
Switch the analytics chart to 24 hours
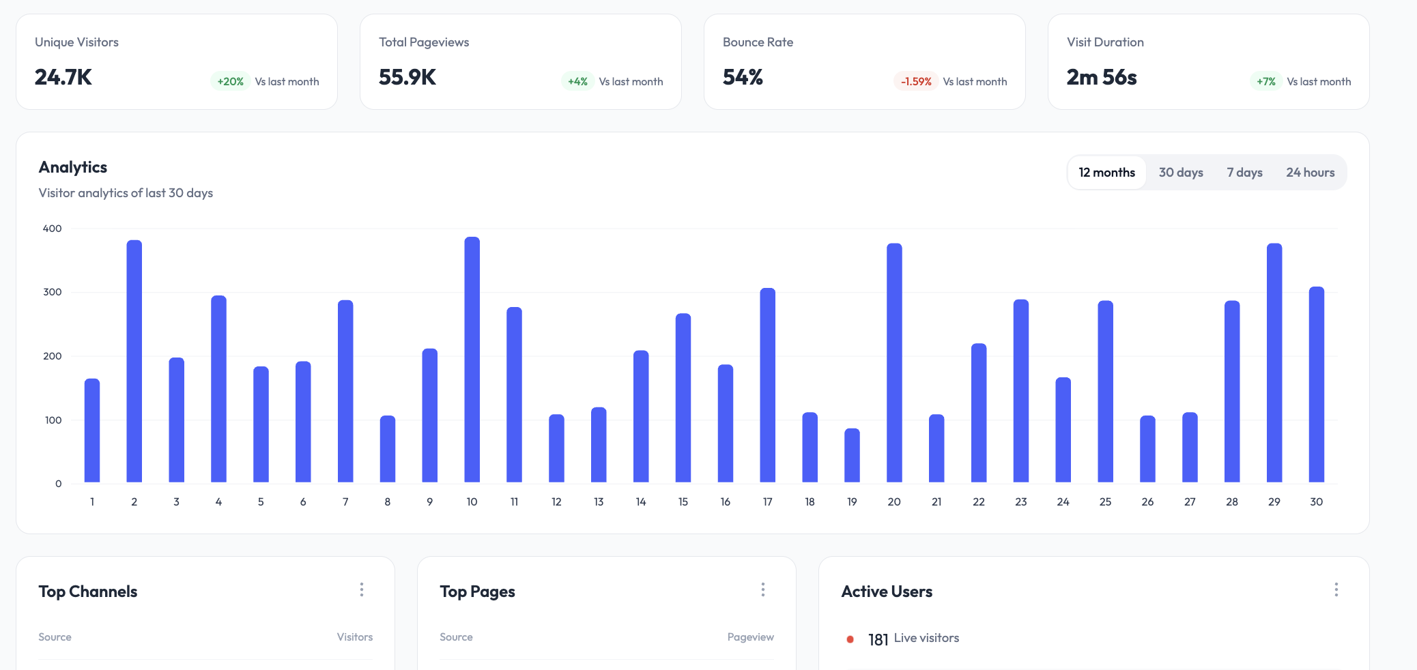1311,172
